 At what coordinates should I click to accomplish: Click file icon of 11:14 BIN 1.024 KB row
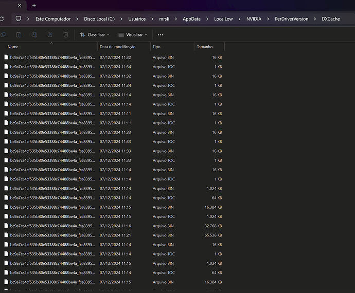tap(6, 189)
